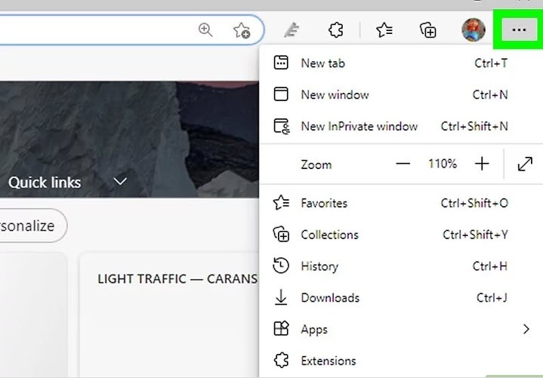Open the Favorites toolbar button
This screenshot has width=543, height=378.
384,30
